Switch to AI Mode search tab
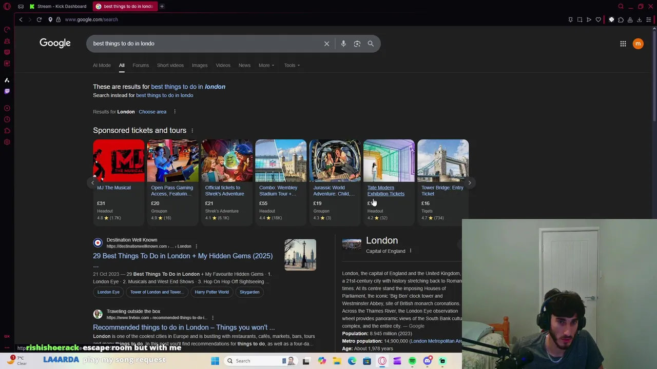The image size is (657, 369). [102, 65]
